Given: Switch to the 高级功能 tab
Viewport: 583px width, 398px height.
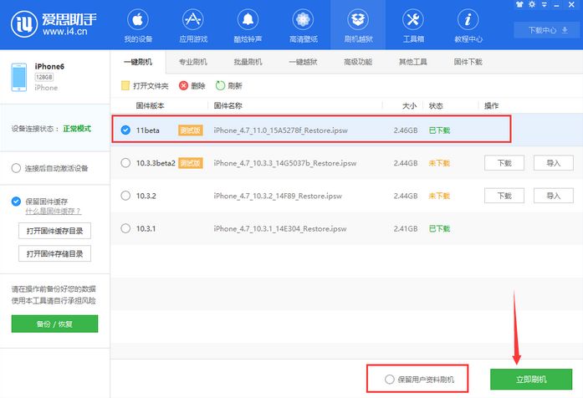Looking at the screenshot, I should click(x=358, y=62).
